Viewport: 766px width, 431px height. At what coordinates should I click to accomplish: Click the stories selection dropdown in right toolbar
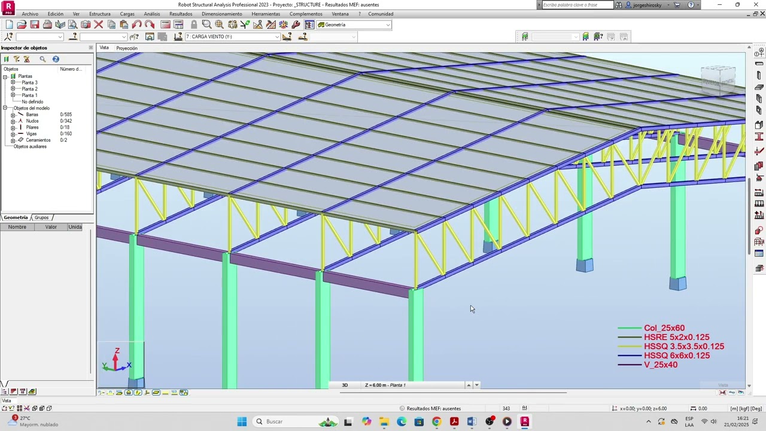(x=555, y=37)
